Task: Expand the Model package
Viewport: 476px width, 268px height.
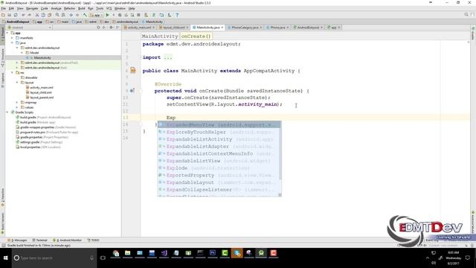Action: point(22,53)
